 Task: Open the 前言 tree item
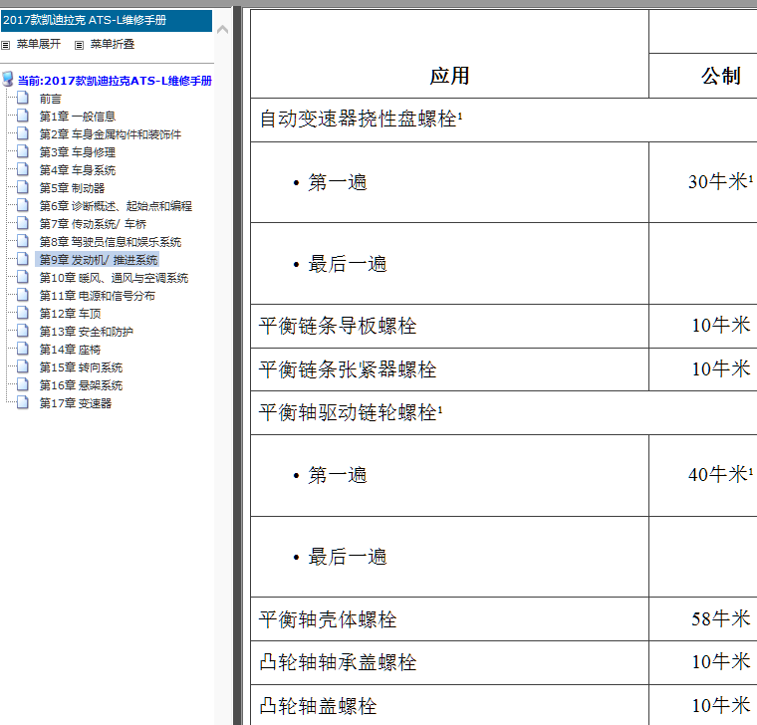pos(50,99)
